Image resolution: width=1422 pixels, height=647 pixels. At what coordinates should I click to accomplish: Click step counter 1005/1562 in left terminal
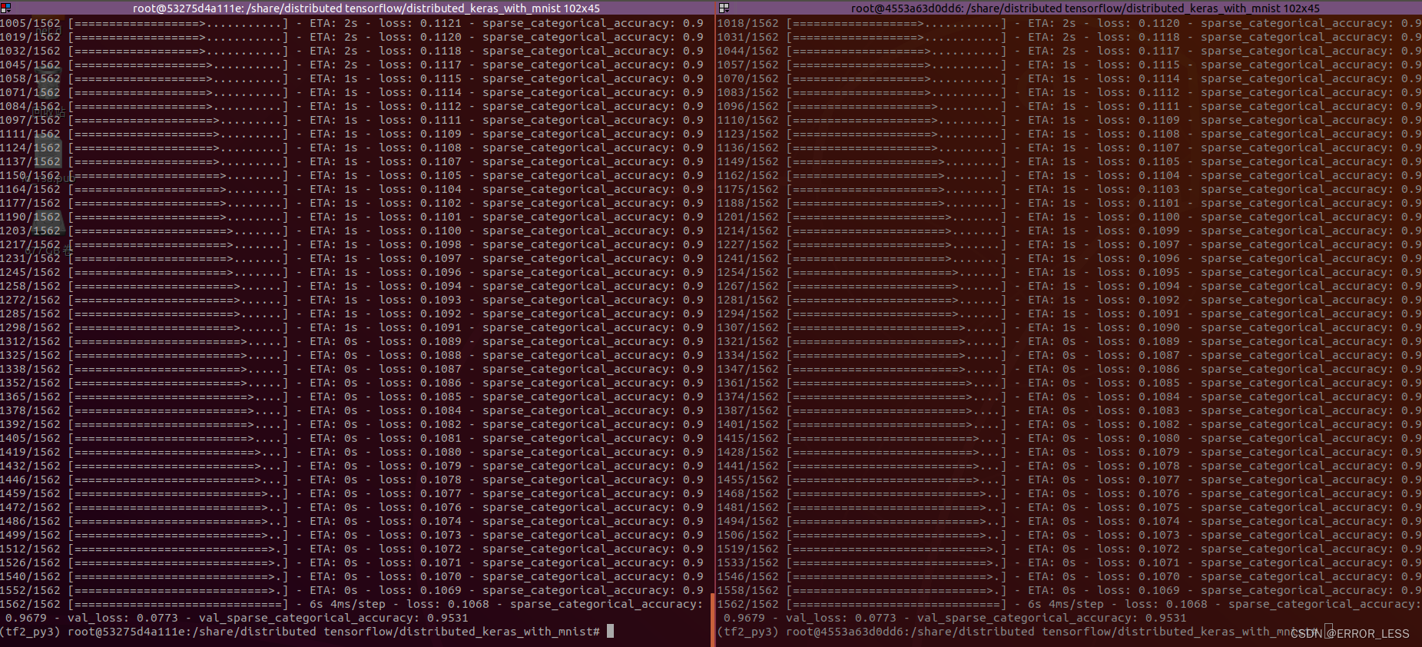[30, 23]
